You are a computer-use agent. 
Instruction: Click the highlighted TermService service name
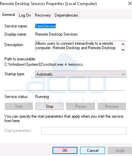tap(45, 26)
